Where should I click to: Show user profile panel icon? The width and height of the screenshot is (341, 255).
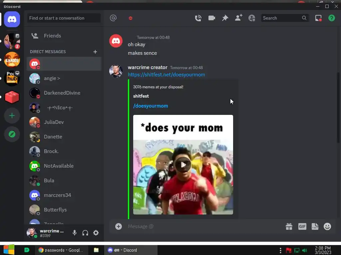coord(252,18)
